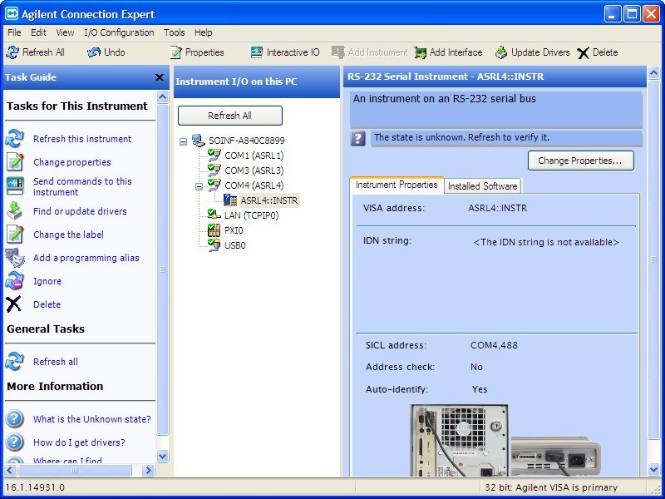Click Add Instrument toolbar item
This screenshot has height=499, width=665.
[369, 52]
